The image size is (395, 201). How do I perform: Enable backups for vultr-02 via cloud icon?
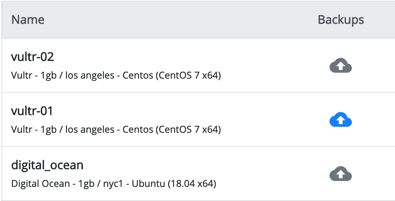[x=341, y=65]
